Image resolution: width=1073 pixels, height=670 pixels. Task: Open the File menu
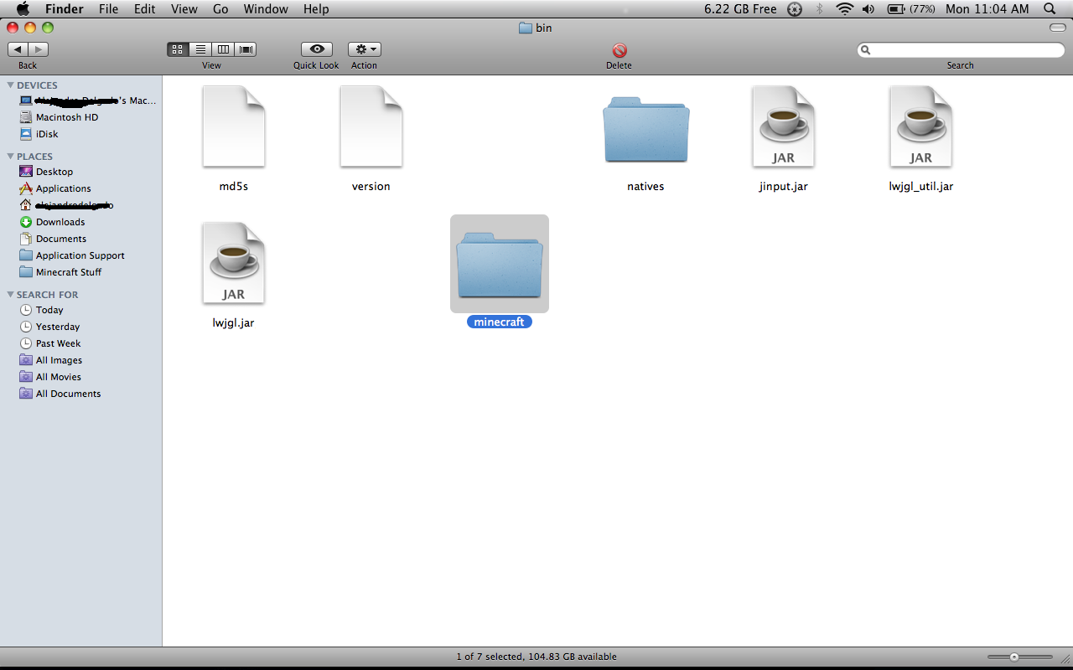coord(108,8)
